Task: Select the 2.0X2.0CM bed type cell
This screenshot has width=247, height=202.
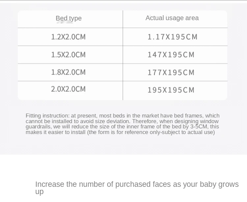Action: point(68,89)
